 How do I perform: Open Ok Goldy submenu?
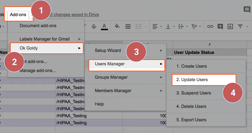tap(47, 48)
